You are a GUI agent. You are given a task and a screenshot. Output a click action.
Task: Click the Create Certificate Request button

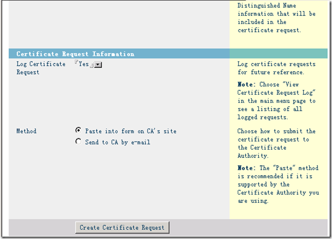pos(122,227)
